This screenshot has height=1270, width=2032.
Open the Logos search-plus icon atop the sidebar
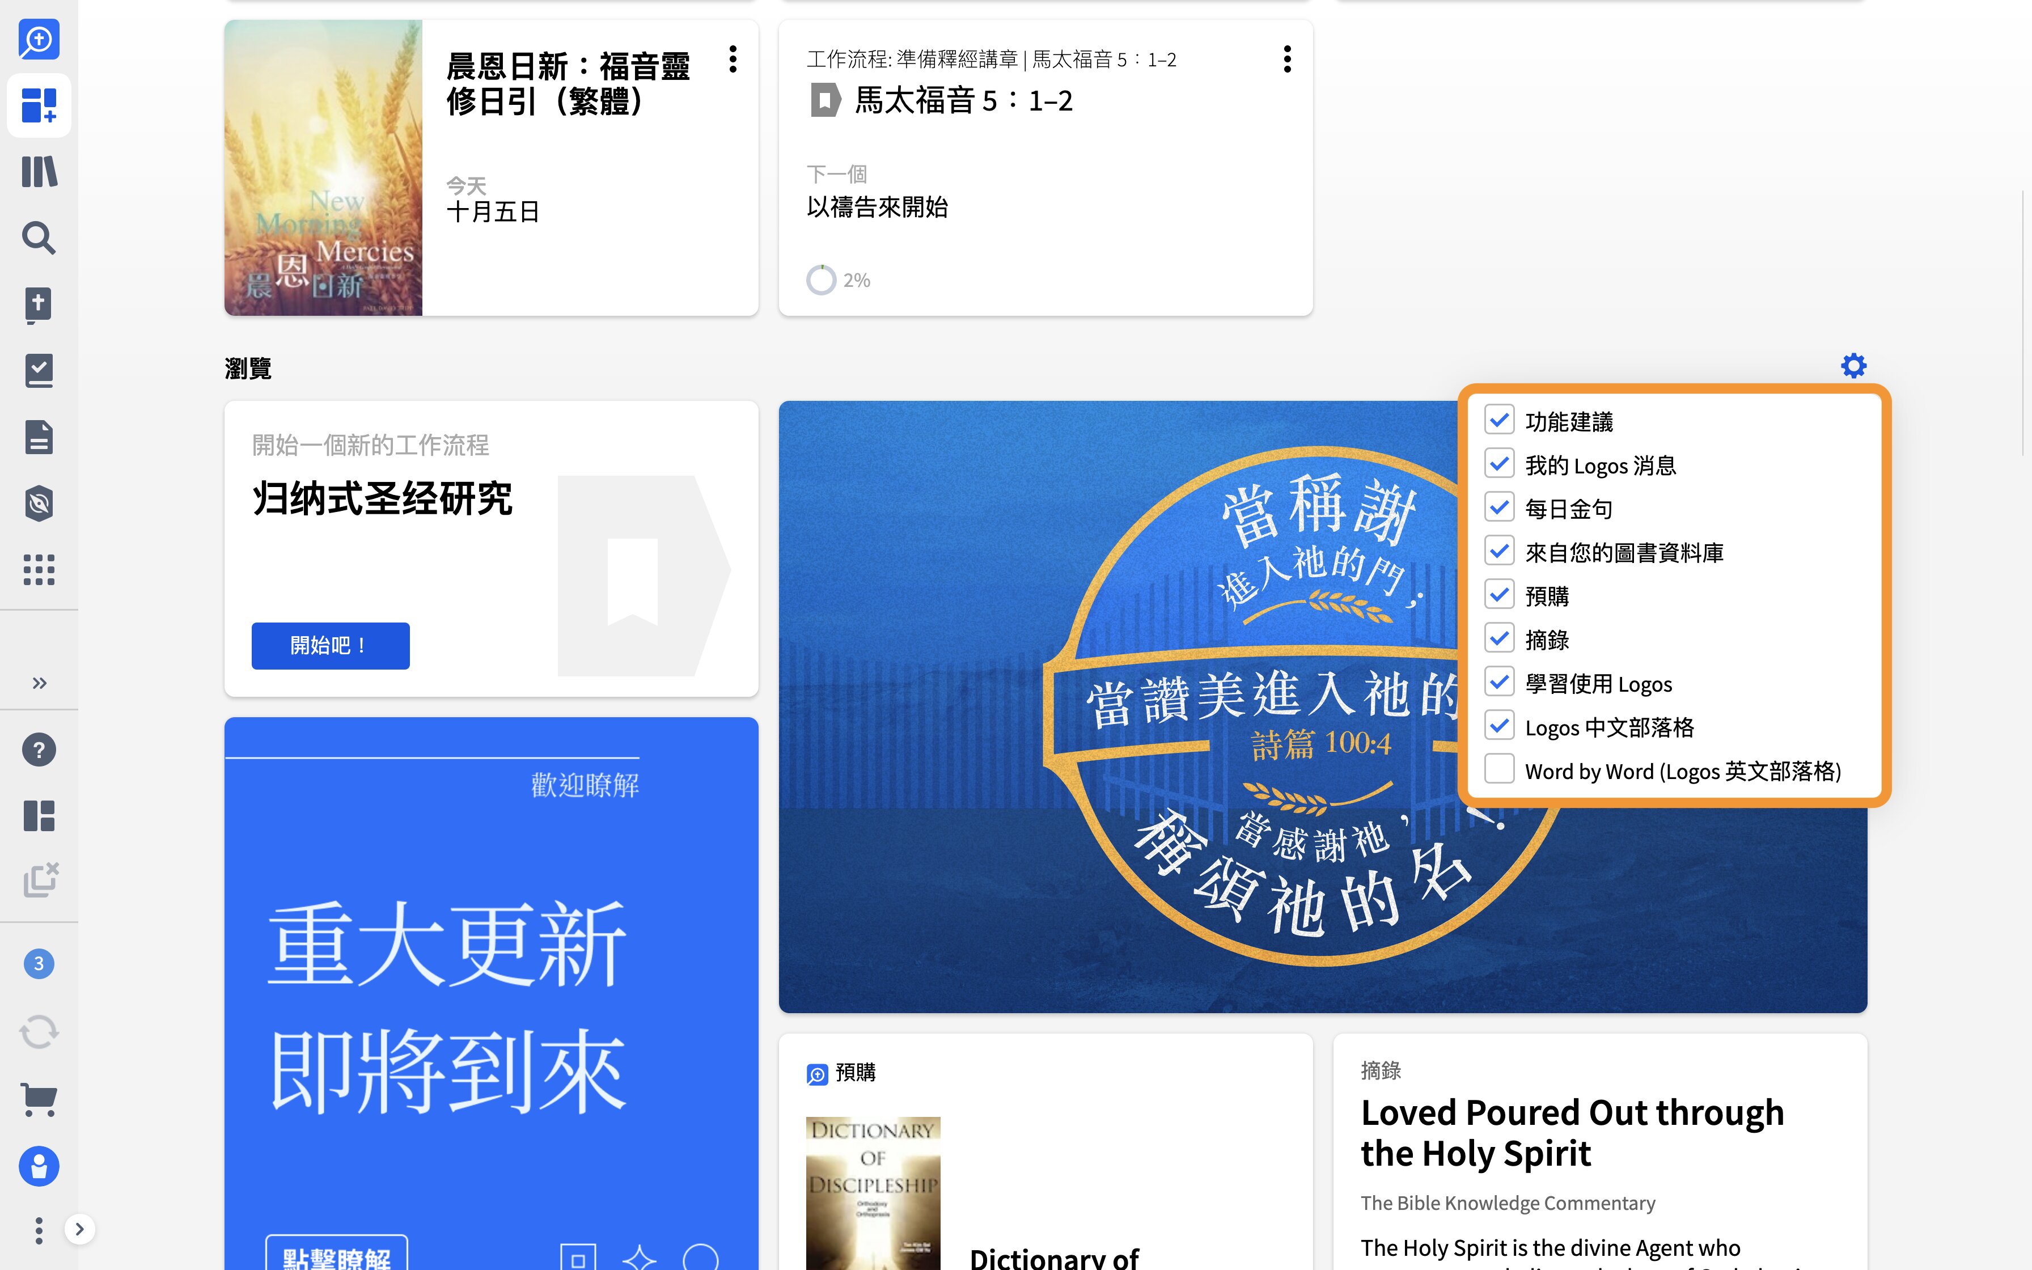(39, 40)
